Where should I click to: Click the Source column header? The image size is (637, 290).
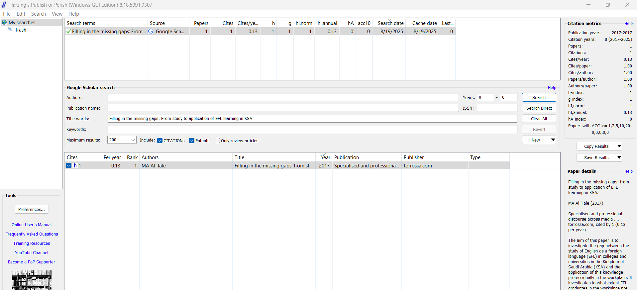point(168,23)
